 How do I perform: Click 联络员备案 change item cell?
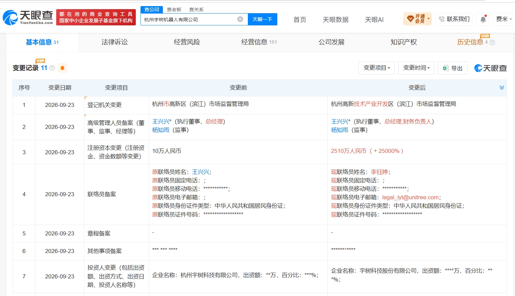point(102,194)
